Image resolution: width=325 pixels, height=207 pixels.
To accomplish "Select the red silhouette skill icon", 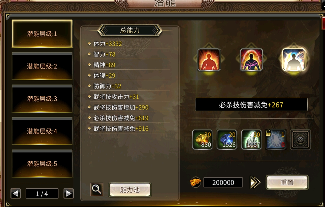I will [x=209, y=60].
